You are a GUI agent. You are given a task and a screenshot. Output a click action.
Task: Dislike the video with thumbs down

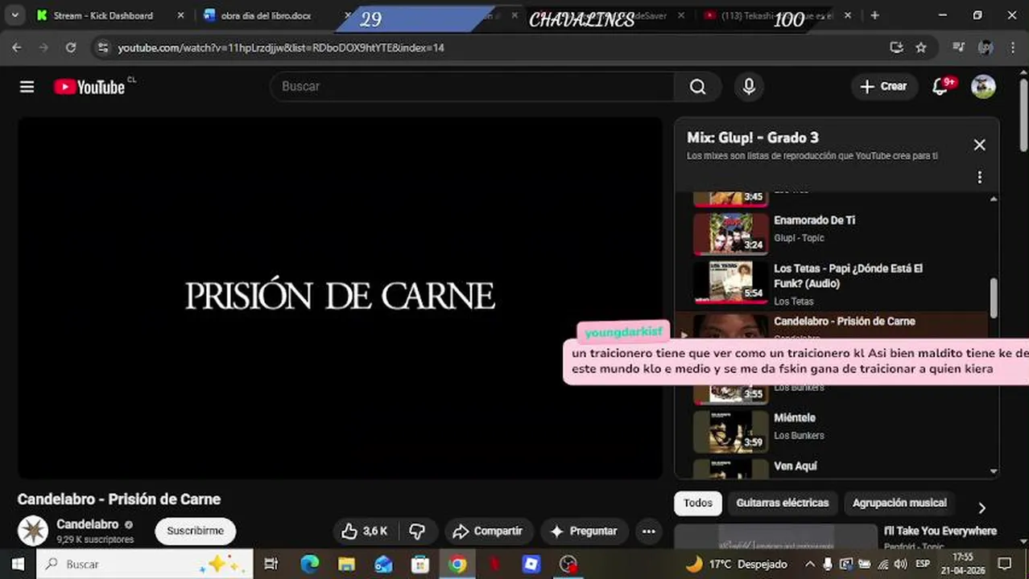[x=417, y=531]
